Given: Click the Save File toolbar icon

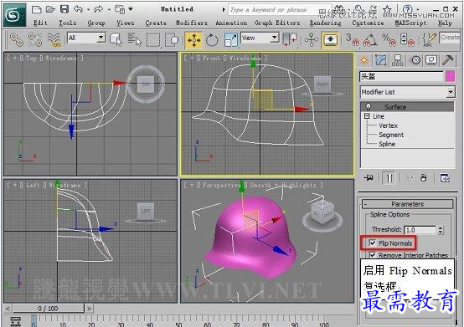Looking at the screenshot, I should 64,9.
